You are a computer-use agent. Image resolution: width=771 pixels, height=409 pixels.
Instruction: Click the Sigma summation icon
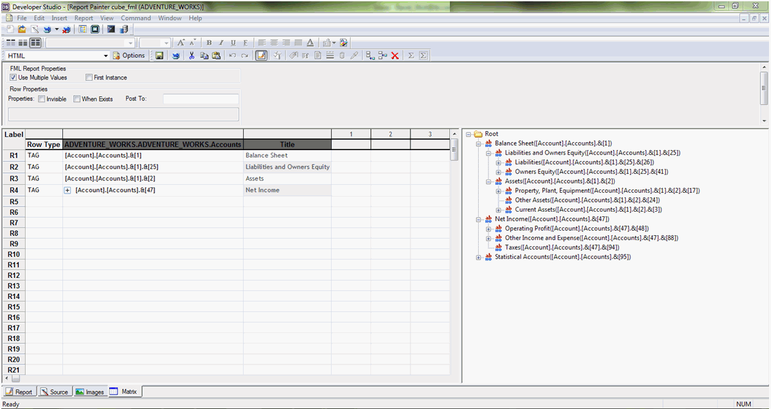coord(410,56)
